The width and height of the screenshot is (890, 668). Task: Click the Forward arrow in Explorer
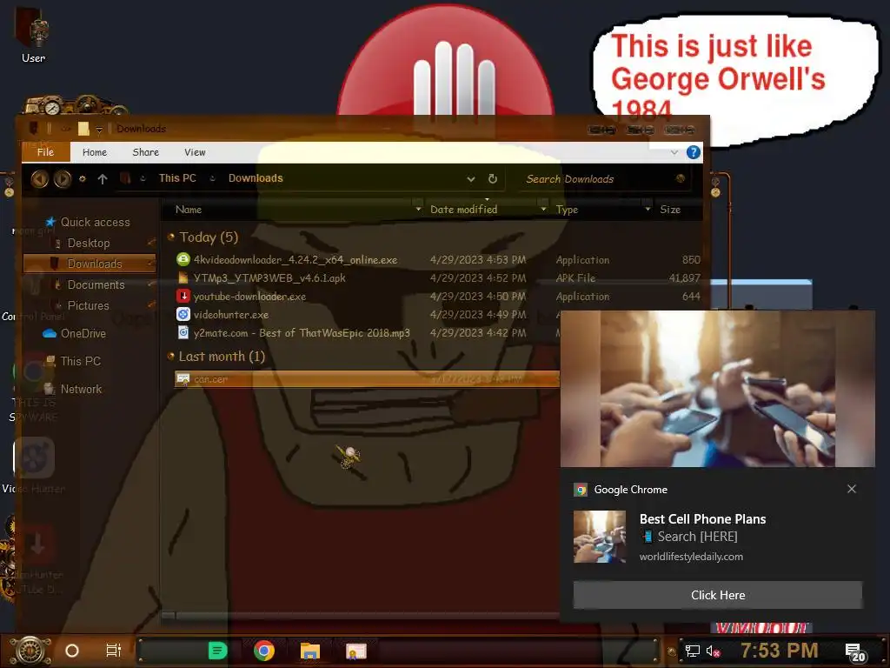[63, 179]
